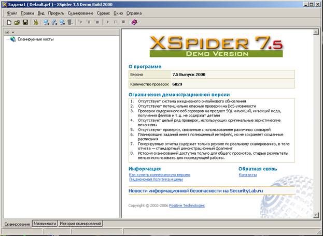Open the Окно menu
323x236 pixels.
coord(118,13)
